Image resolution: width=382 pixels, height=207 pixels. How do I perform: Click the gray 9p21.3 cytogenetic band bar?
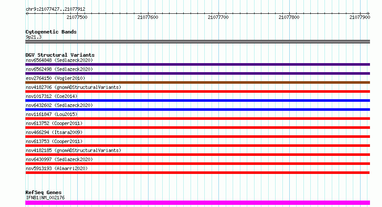[197, 42]
